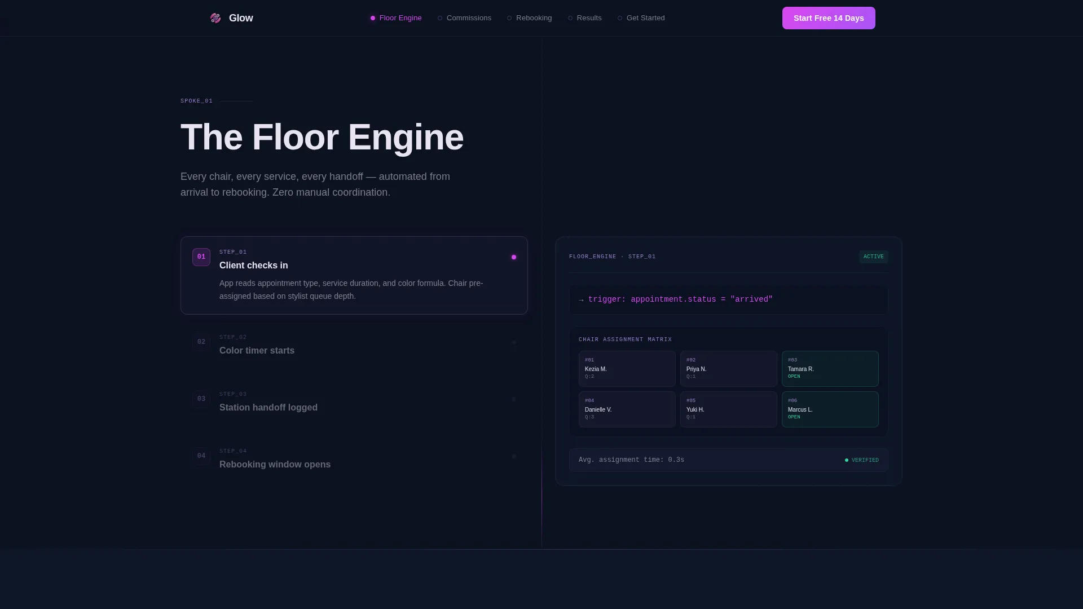Click the green dot beside VERIFIED

click(x=847, y=460)
